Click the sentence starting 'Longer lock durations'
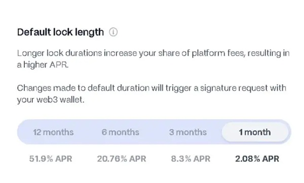 [153, 59]
